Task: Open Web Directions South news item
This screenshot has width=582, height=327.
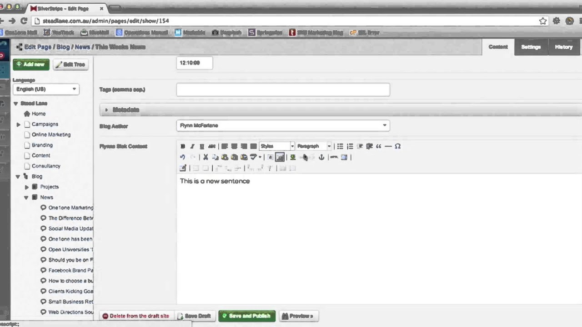Action: 70,312
